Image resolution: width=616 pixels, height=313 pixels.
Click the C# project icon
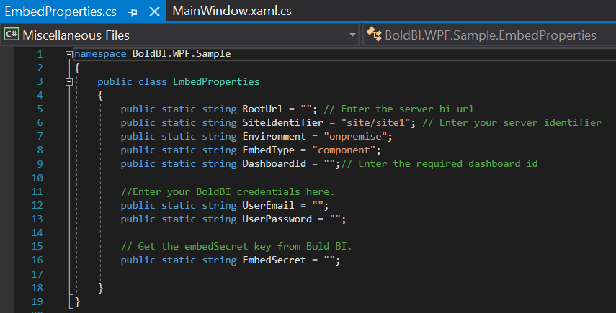[11, 35]
